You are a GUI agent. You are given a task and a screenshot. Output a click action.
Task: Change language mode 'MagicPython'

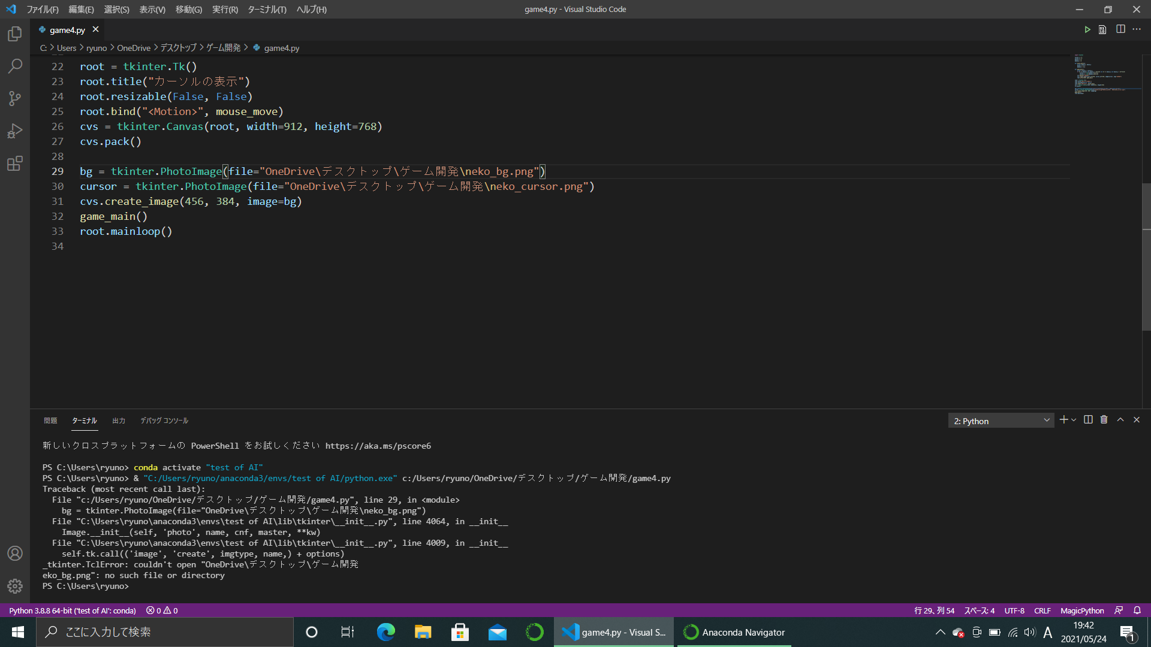click(x=1082, y=610)
